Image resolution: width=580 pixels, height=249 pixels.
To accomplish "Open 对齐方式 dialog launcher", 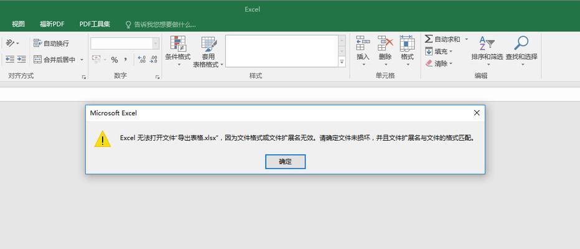I will click(x=84, y=77).
